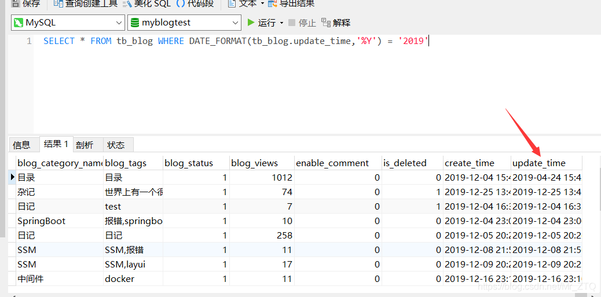
Task: Click the SSM,layui tags cell
Action: pos(133,265)
